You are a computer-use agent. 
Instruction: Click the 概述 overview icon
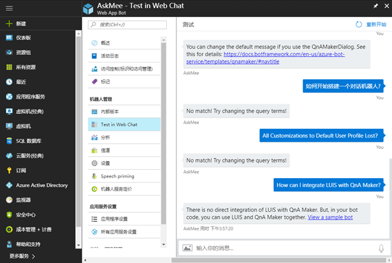coord(94,43)
